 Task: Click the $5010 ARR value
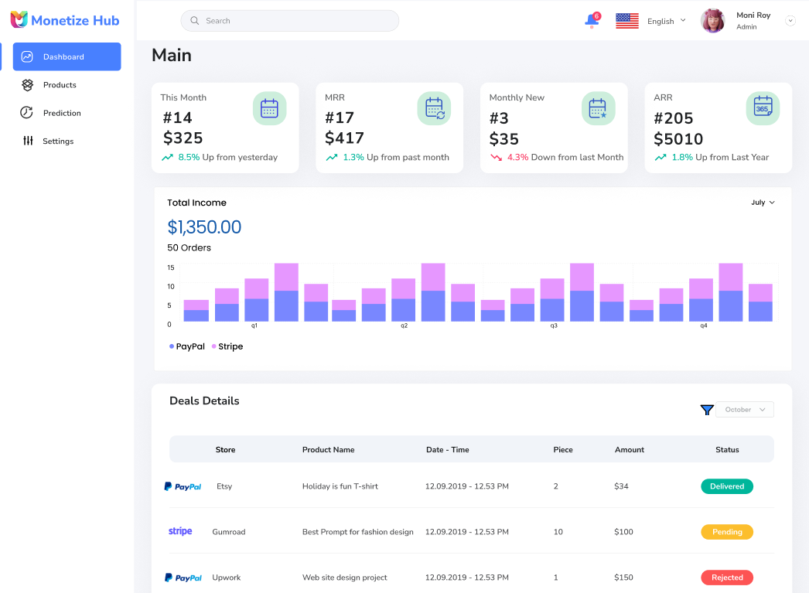tap(678, 138)
